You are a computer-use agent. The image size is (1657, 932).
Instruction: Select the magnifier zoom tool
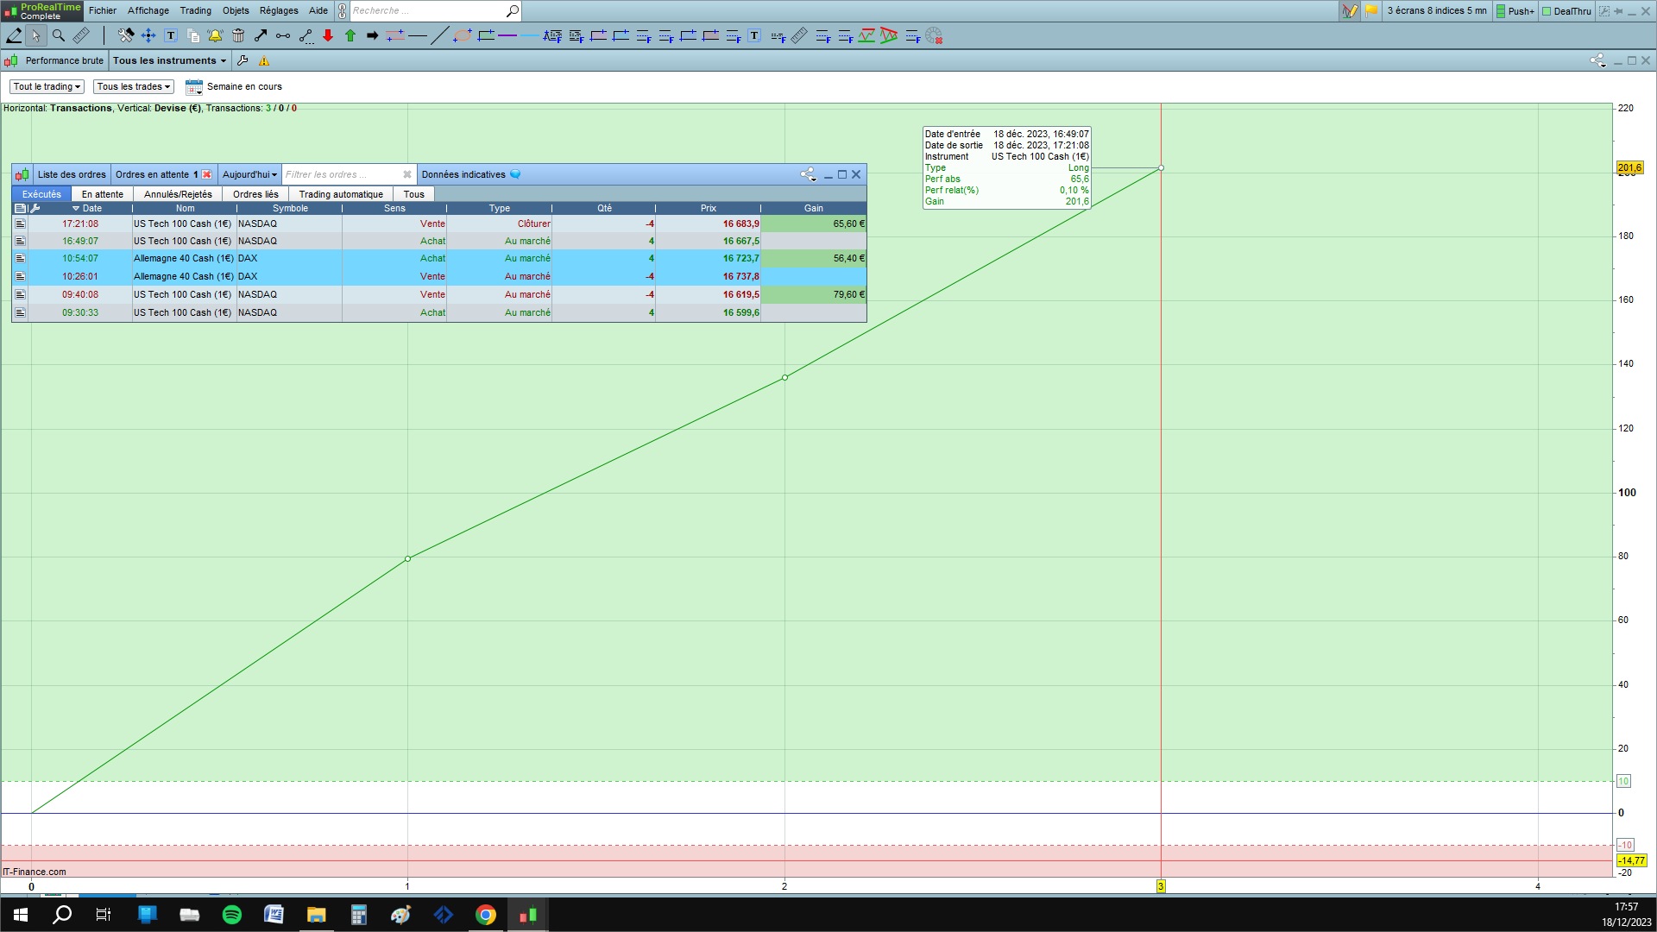(59, 35)
